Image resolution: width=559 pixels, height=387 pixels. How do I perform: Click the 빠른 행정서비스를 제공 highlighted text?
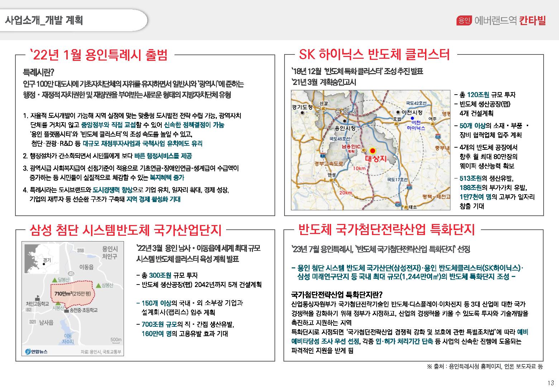click(163, 156)
